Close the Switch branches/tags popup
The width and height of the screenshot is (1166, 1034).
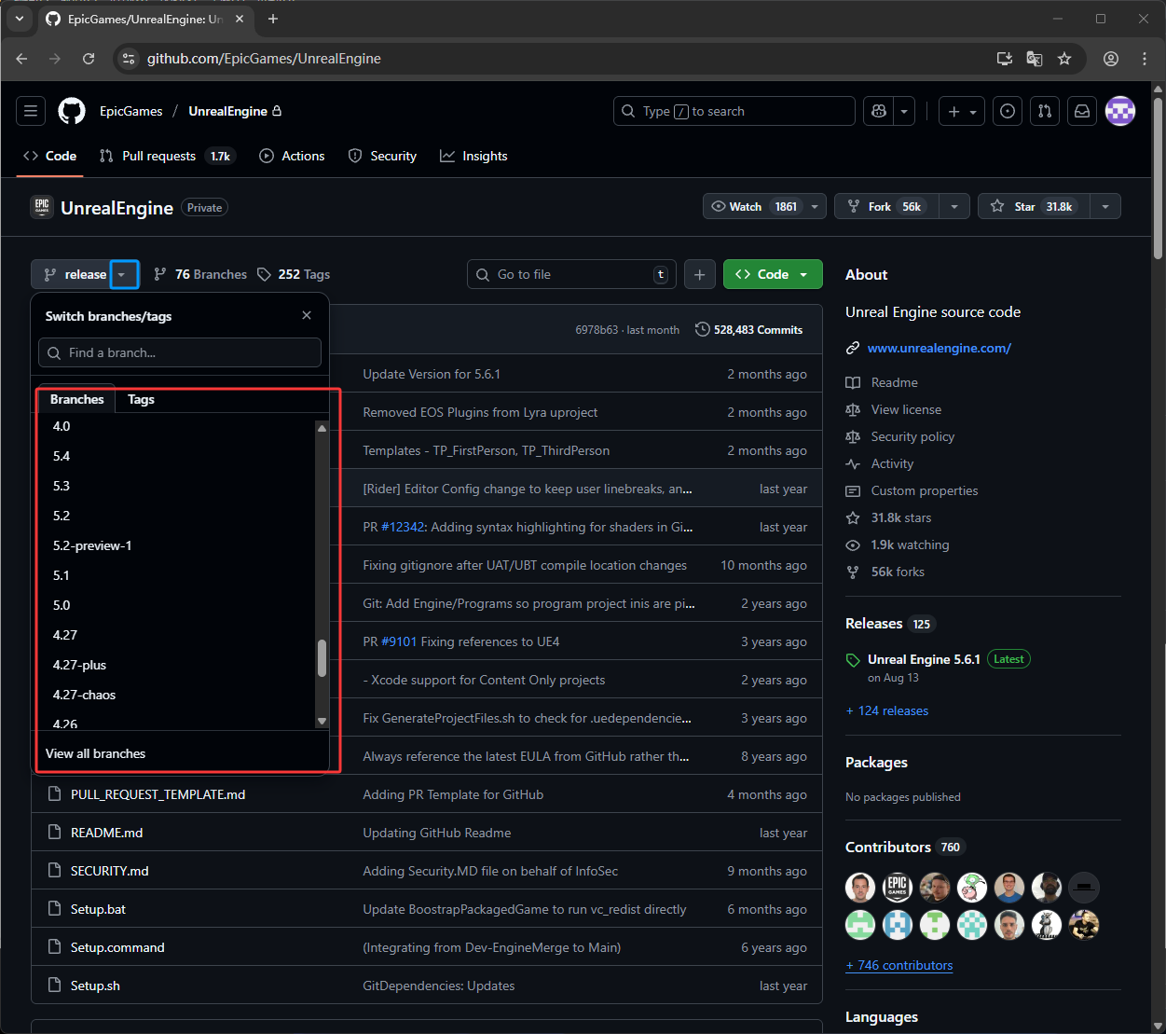(x=307, y=315)
